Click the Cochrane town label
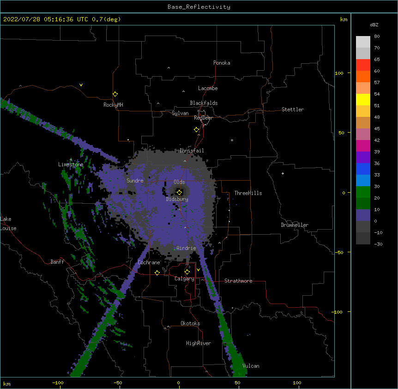 149,262
